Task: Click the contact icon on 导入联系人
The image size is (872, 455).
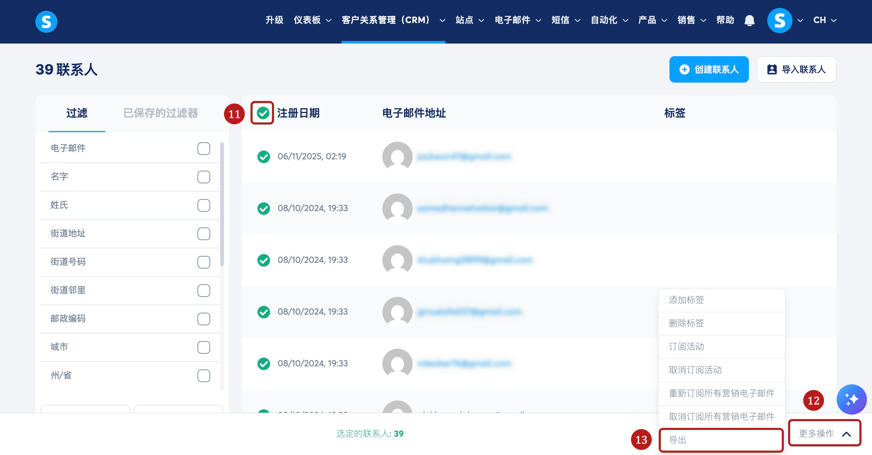Action: pyautogui.click(x=771, y=69)
